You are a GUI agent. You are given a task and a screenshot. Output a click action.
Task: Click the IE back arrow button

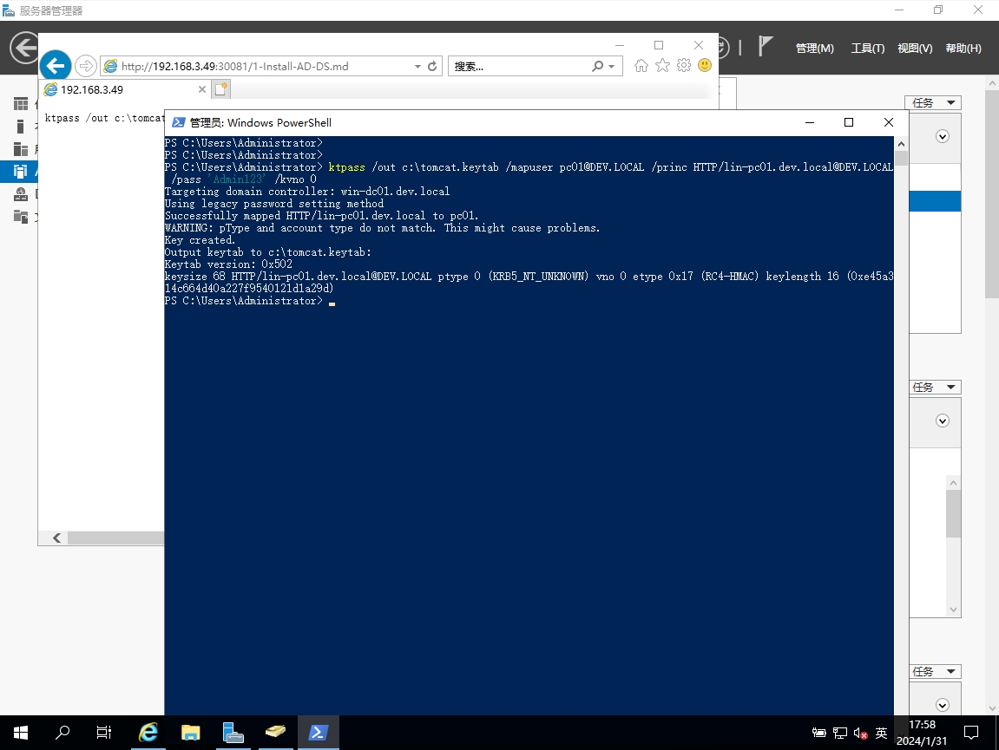56,66
